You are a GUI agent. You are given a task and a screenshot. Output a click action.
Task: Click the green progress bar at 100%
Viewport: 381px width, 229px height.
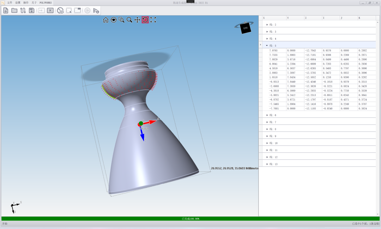(x=190, y=219)
